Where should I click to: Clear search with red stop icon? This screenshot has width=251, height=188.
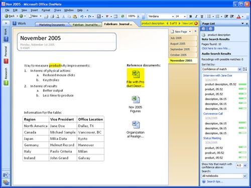(196, 24)
